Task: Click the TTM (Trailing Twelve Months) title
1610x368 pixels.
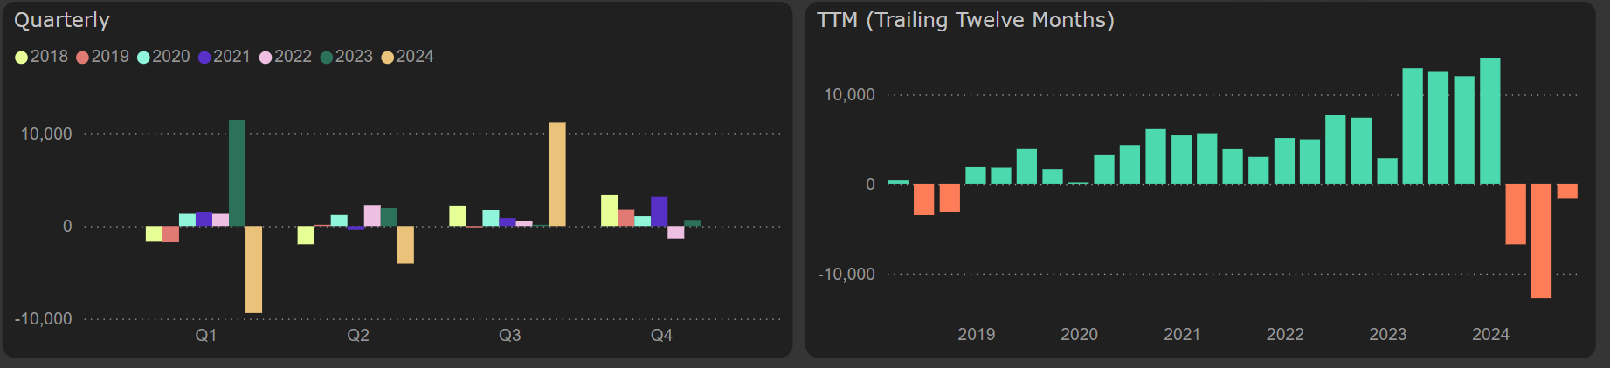Action: point(965,20)
